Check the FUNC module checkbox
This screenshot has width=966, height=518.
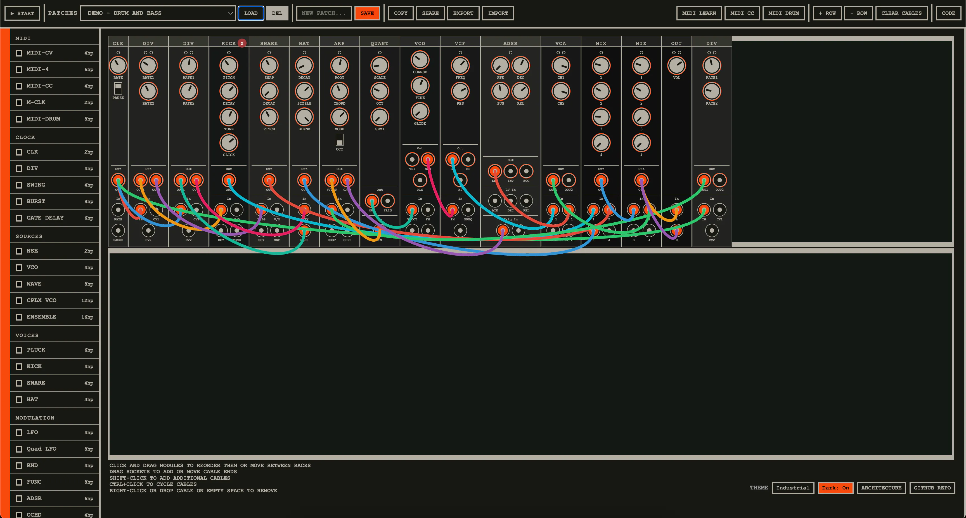tap(19, 482)
